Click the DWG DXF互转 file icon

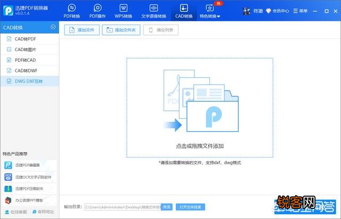coord(9,81)
